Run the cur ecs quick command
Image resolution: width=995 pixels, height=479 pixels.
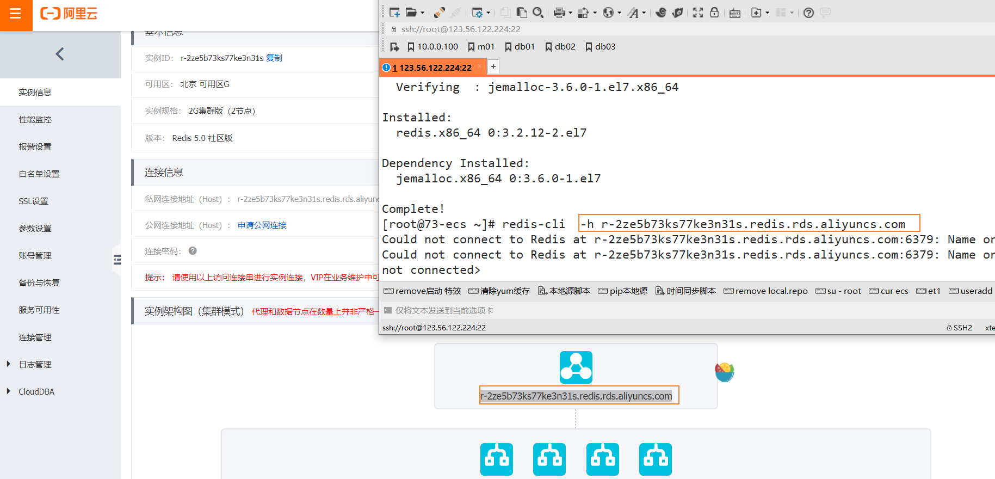[x=889, y=291]
